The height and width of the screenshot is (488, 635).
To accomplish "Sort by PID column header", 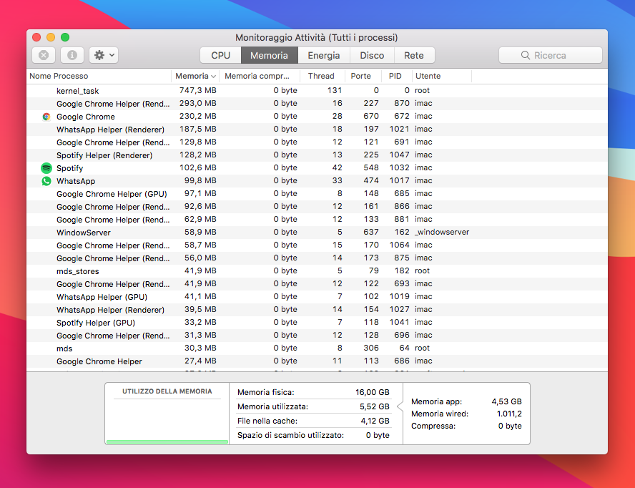I will (395, 76).
